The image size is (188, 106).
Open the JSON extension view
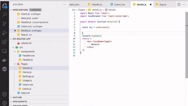point(4,69)
